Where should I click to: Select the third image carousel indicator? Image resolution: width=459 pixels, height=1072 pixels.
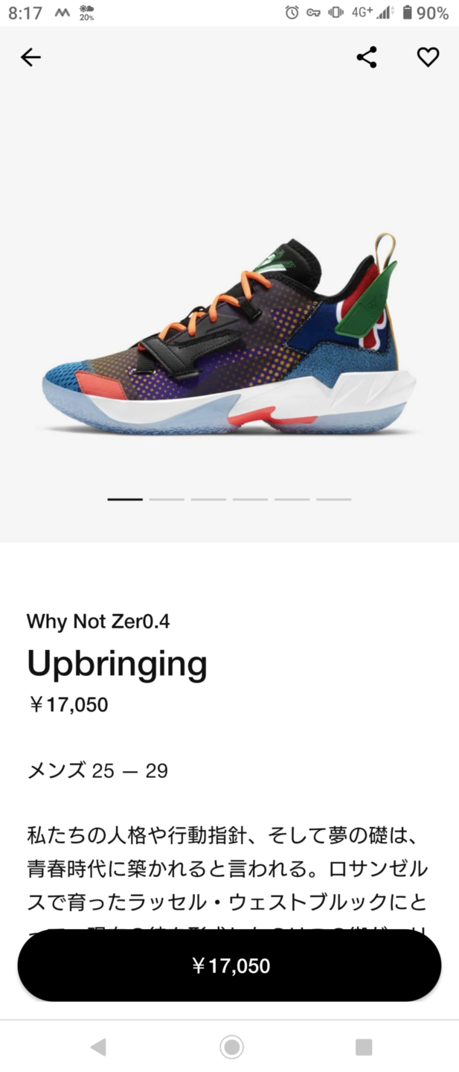coord(208,500)
